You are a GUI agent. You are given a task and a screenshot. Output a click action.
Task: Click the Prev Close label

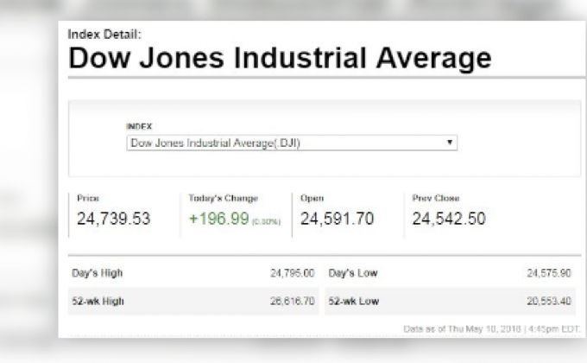point(436,198)
